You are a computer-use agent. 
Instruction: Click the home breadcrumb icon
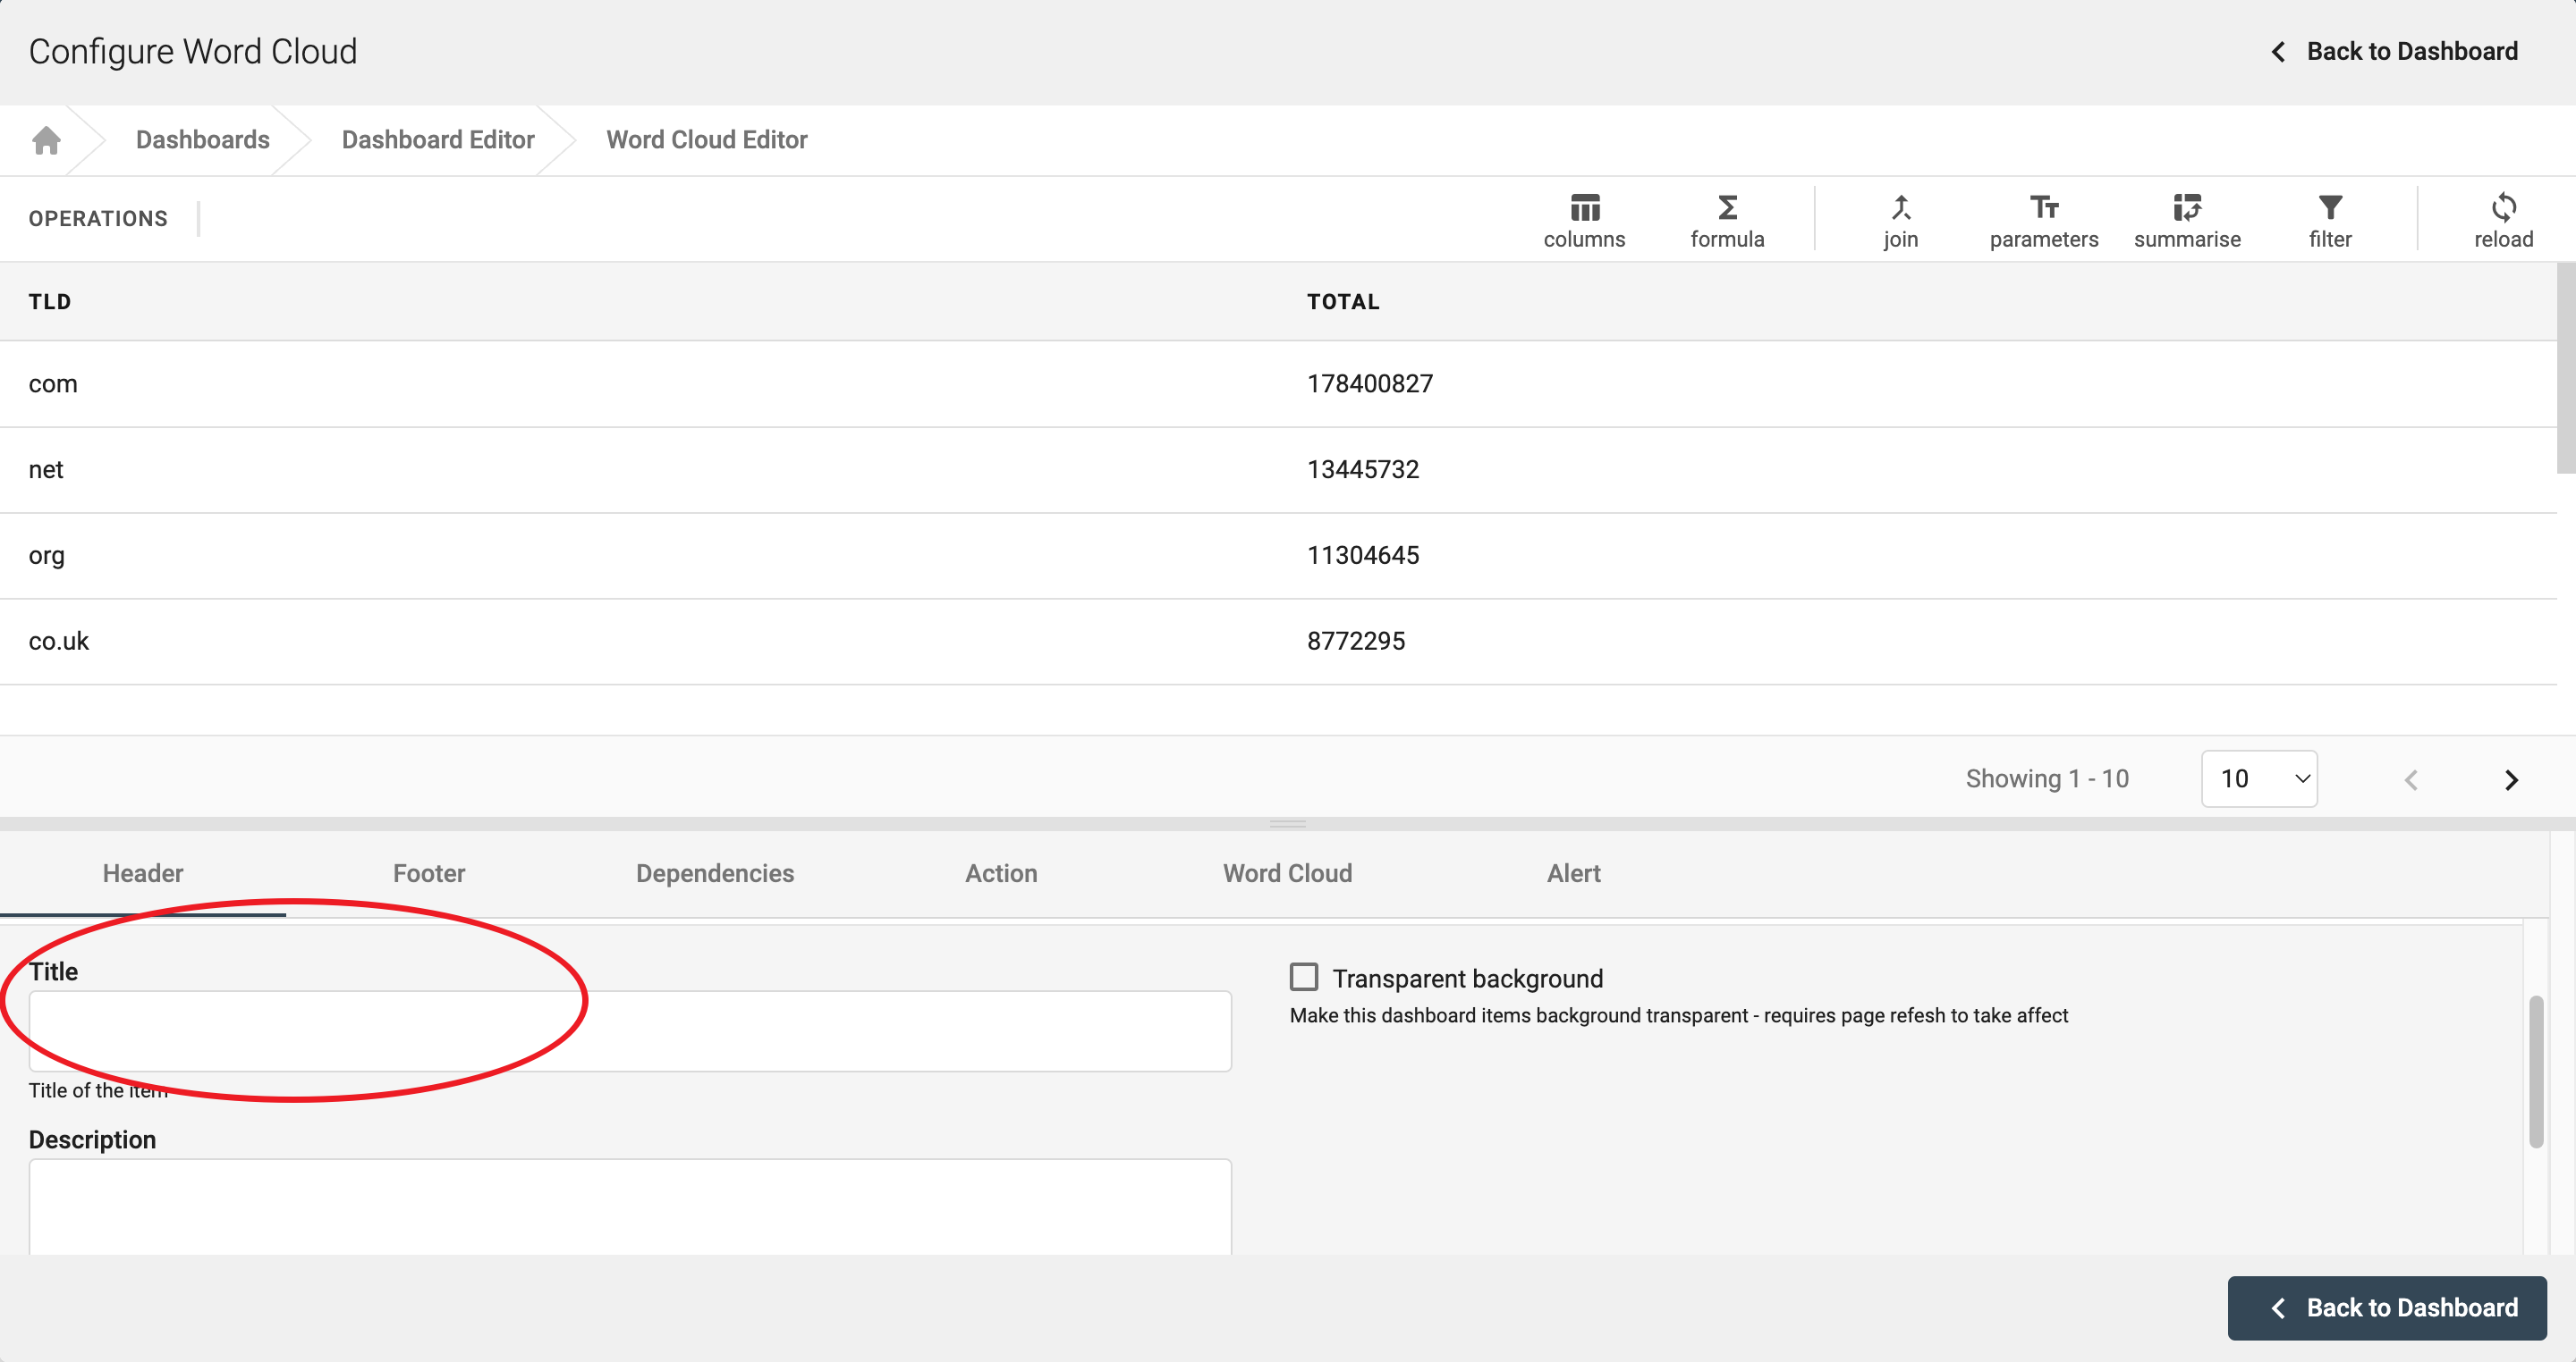[x=46, y=140]
